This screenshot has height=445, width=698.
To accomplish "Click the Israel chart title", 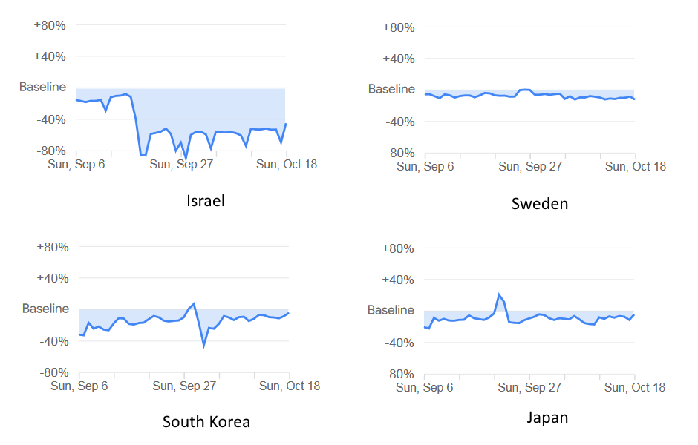I will [206, 201].
